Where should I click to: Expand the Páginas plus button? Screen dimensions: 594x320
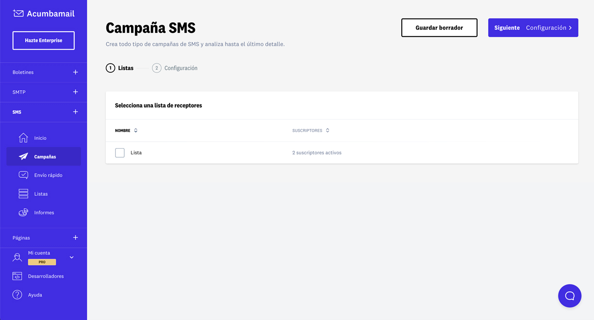point(75,237)
